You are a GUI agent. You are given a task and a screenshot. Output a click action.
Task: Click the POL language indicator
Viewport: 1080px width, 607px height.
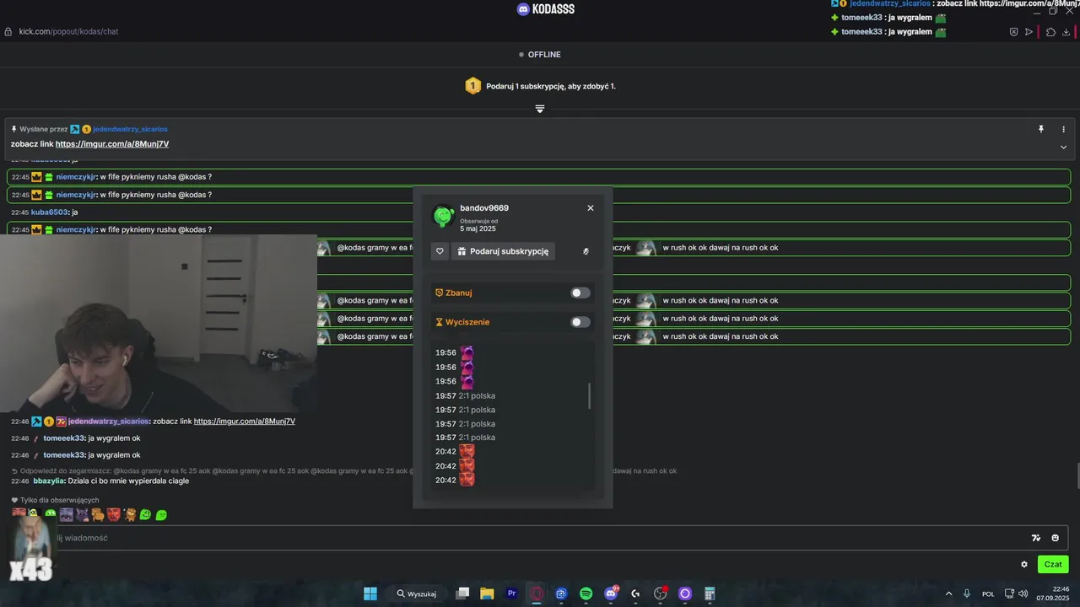point(988,594)
